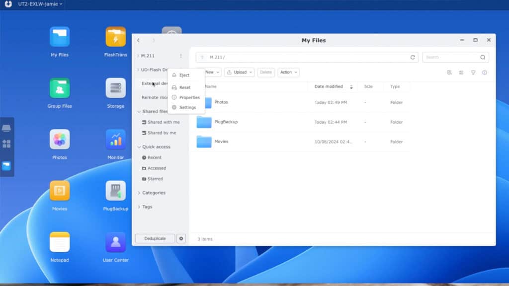509x286 pixels.
Task: Click the Deduplicate button
Action: 155,239
